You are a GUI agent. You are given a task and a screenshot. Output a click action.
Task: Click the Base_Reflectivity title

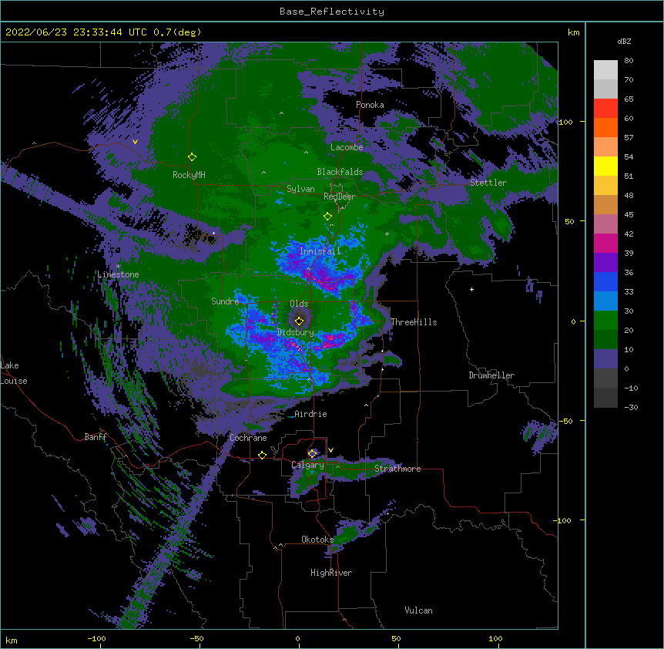[x=332, y=12]
